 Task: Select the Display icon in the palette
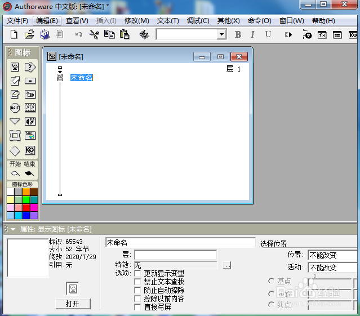coord(15,67)
